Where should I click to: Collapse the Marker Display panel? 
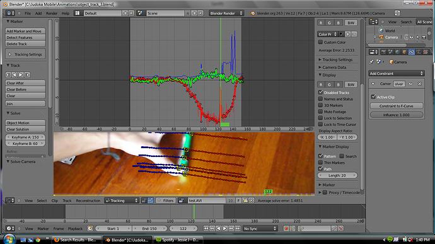click(320, 146)
